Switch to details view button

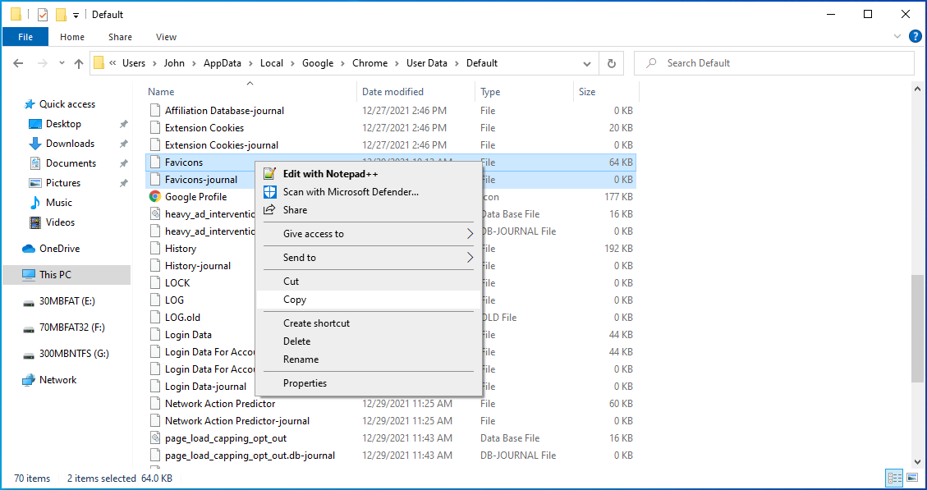893,478
